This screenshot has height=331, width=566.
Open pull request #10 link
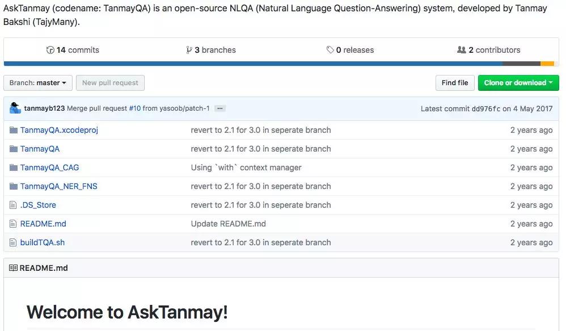[x=134, y=108]
